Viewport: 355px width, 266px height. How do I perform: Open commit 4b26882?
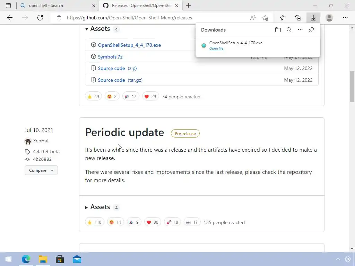(x=42, y=159)
